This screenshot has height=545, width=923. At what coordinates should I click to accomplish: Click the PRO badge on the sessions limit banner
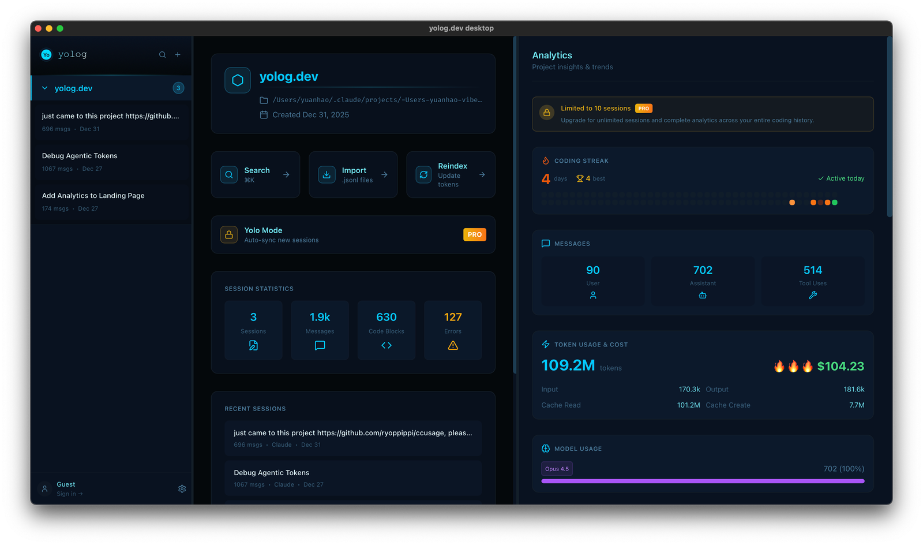click(x=643, y=108)
